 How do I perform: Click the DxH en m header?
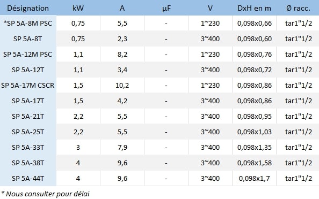tap(254, 9)
